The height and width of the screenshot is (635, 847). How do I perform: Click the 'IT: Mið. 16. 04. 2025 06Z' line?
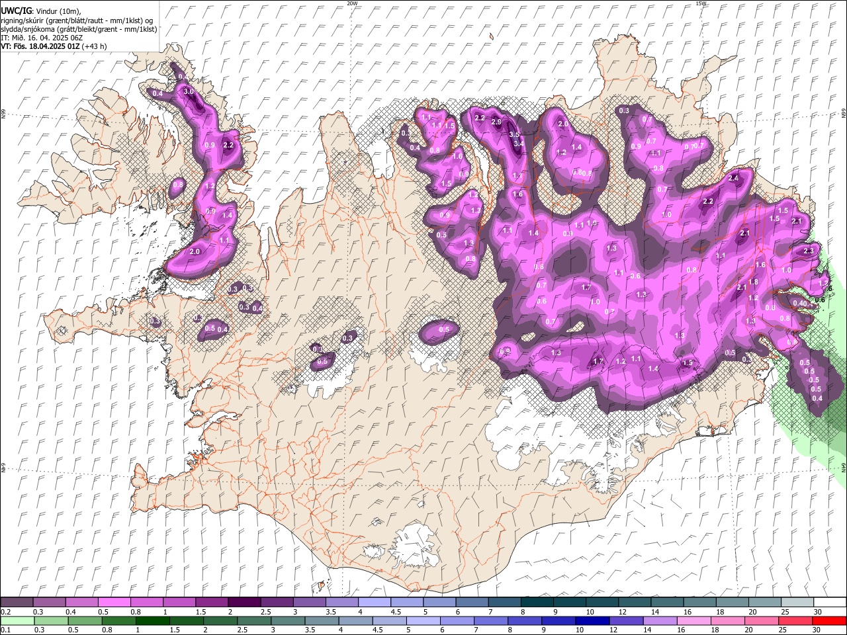tap(42, 38)
